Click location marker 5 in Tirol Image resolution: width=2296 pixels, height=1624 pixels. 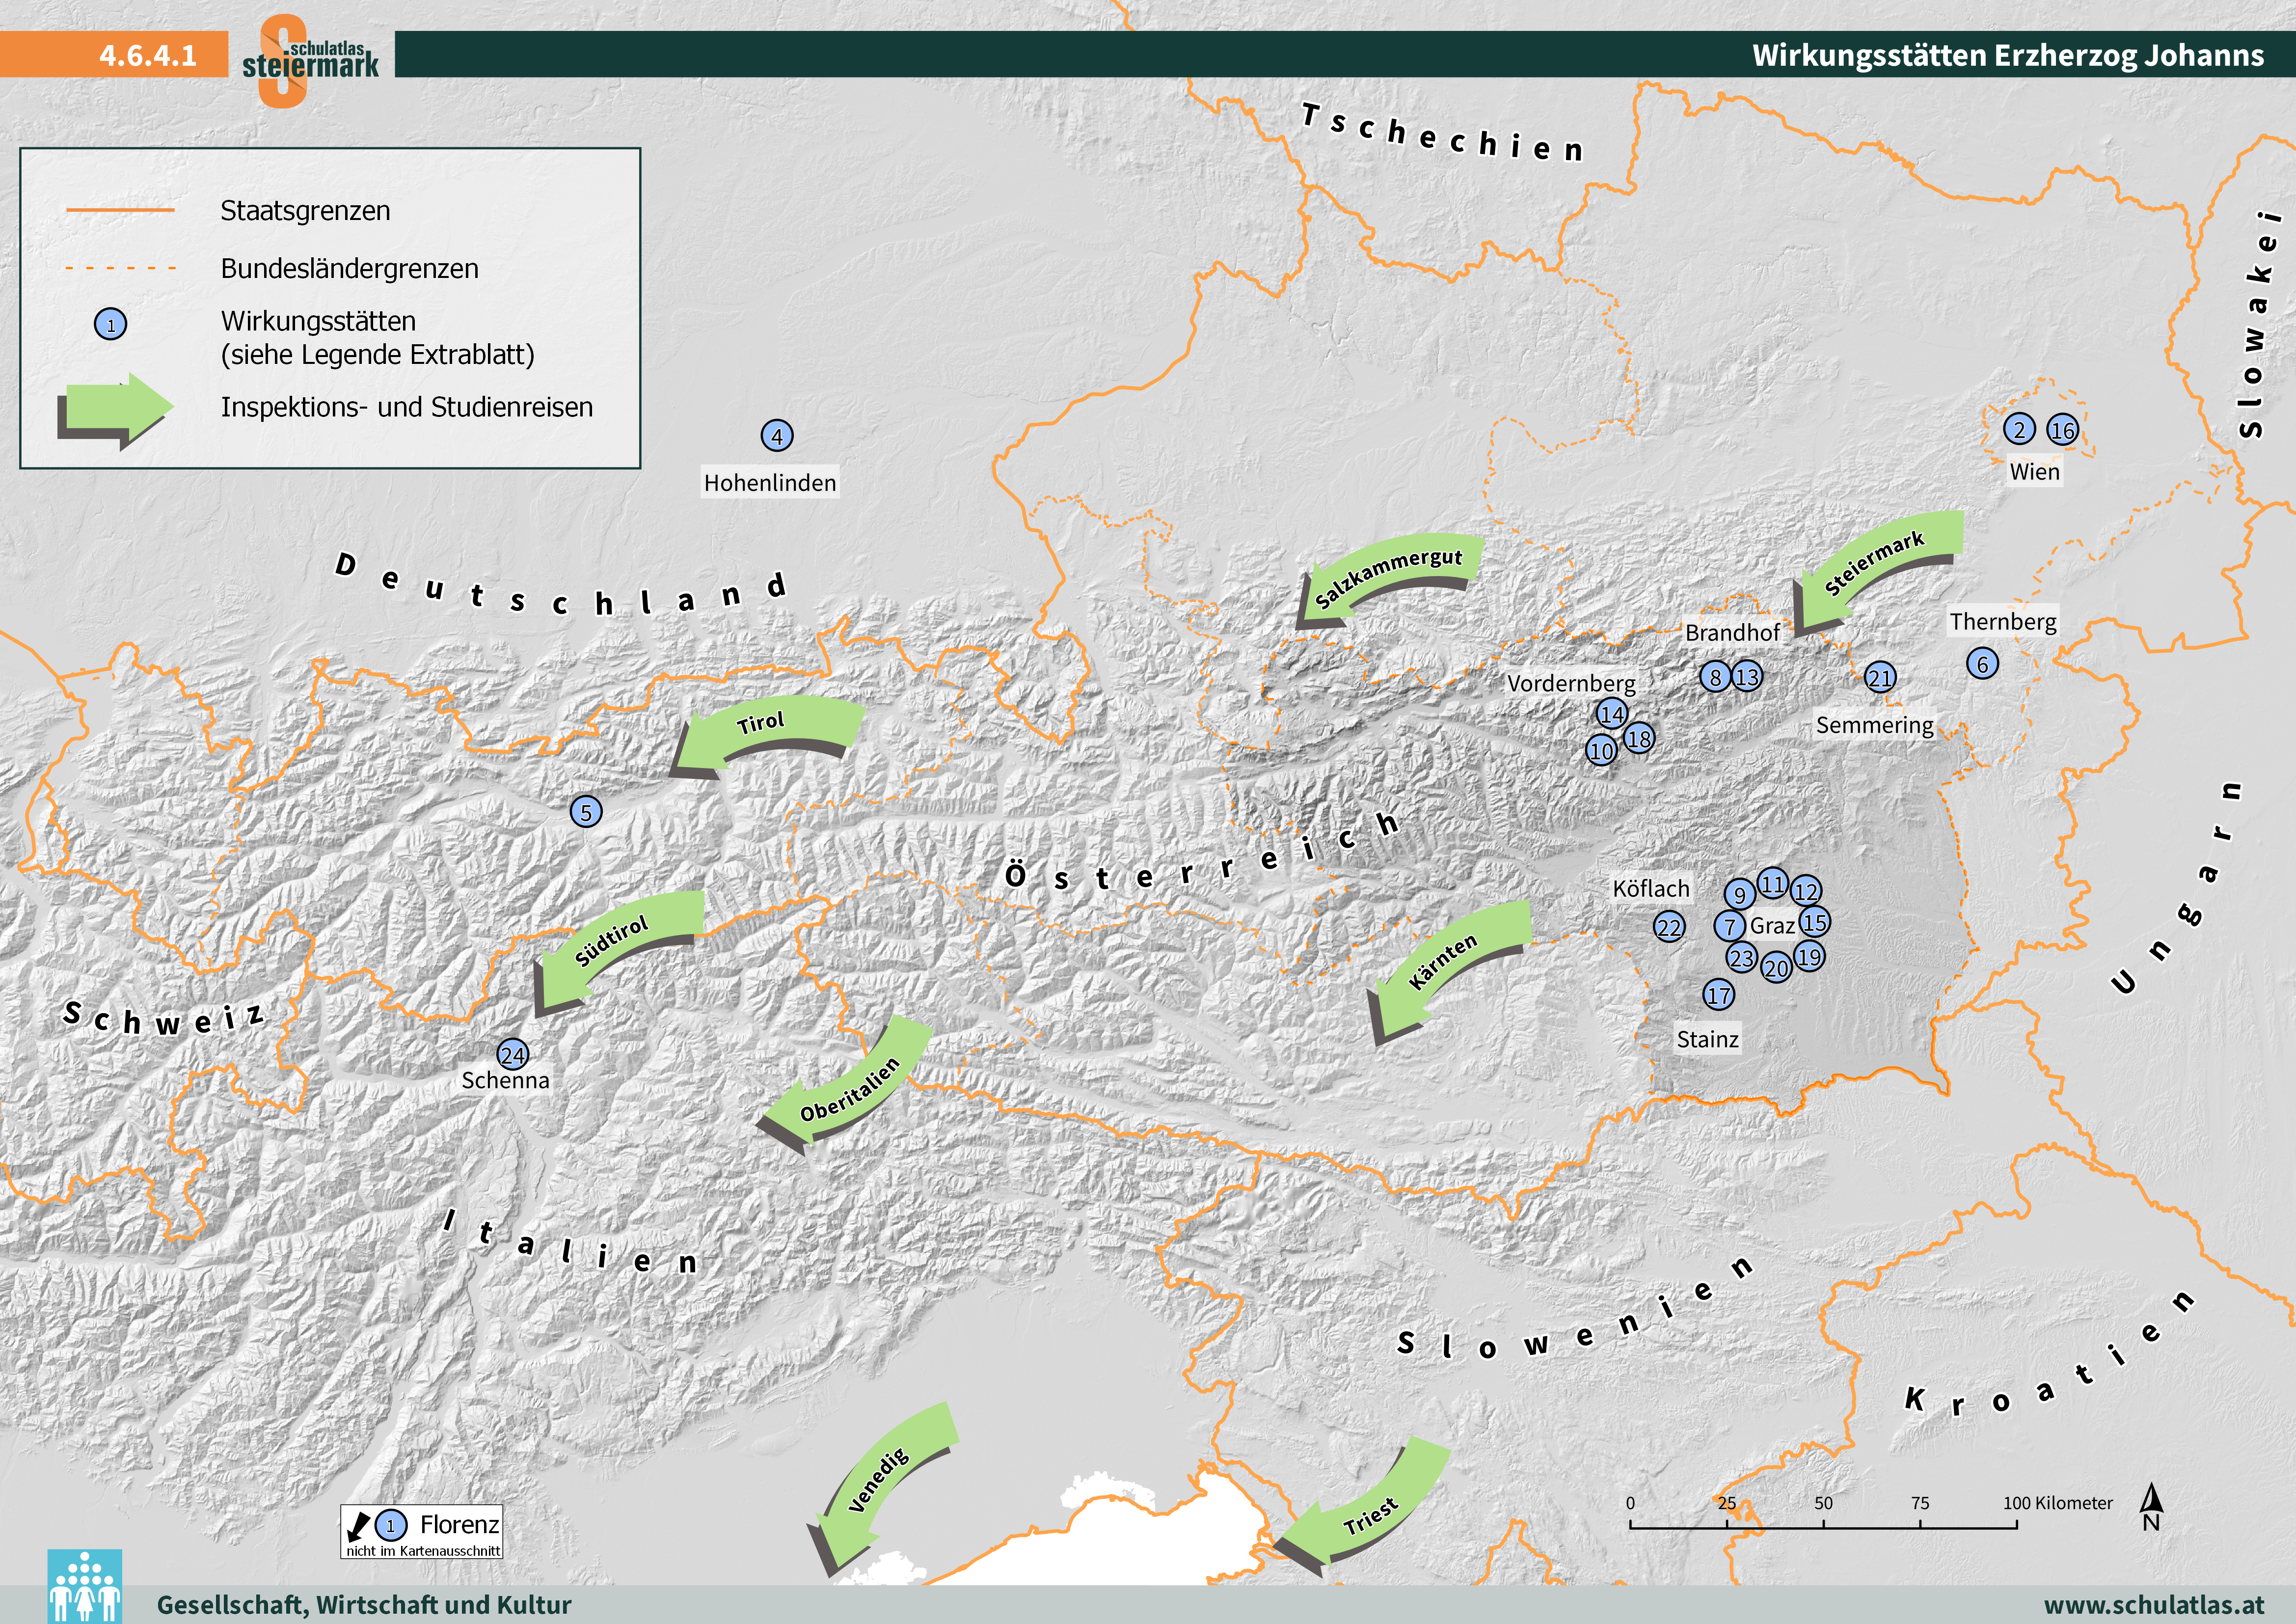tap(586, 811)
